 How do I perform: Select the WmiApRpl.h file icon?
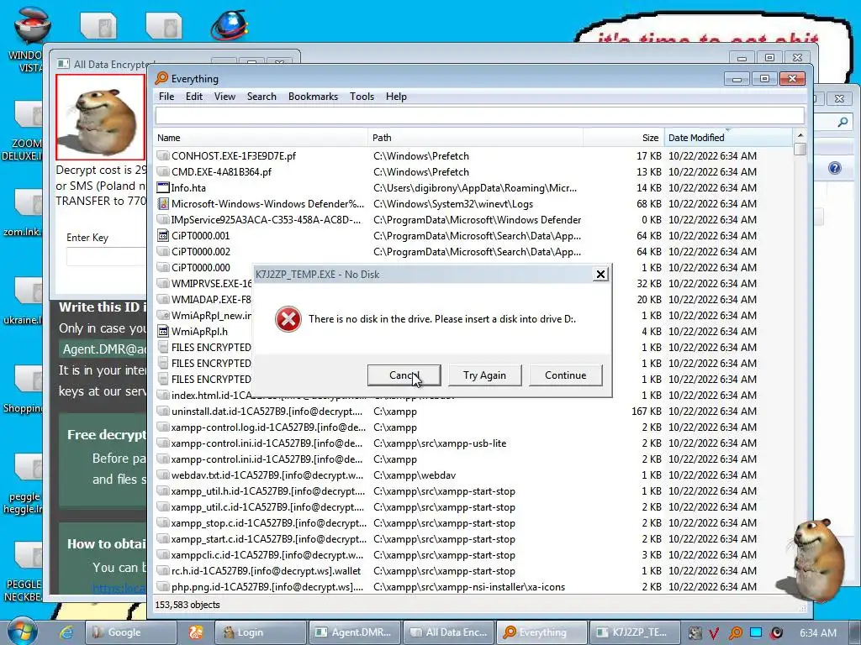[x=162, y=331]
